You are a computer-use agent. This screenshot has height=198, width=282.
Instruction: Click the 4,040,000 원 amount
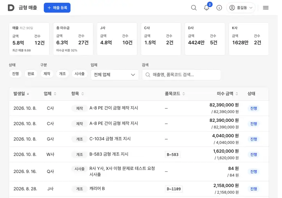coord(225,136)
